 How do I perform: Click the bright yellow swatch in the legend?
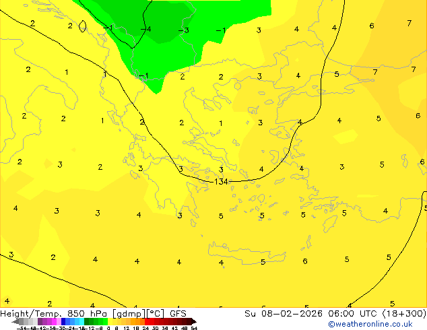[x=110, y=321]
